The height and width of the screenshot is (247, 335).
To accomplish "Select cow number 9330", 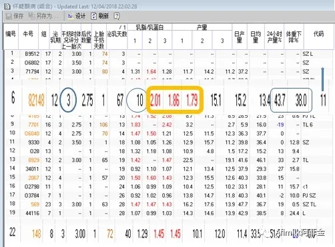I will tap(33, 142).
